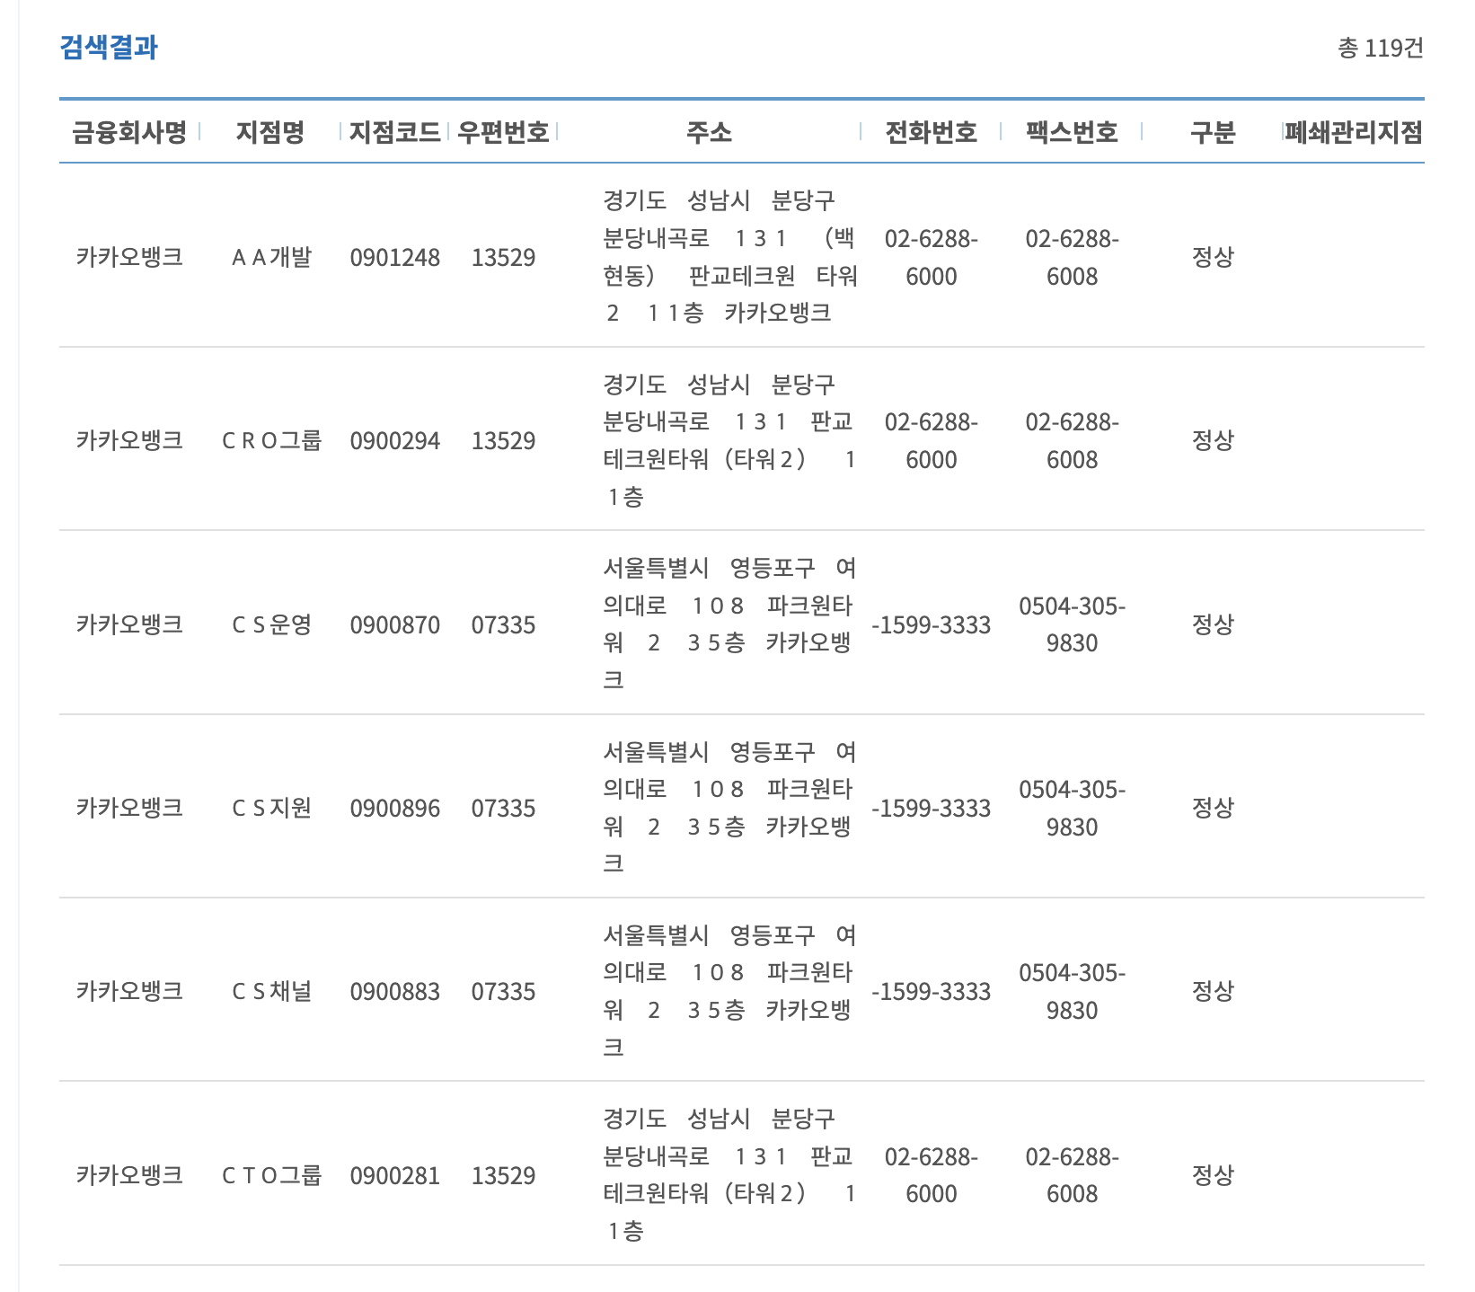Click the 총 119건 result count

[1381, 48]
